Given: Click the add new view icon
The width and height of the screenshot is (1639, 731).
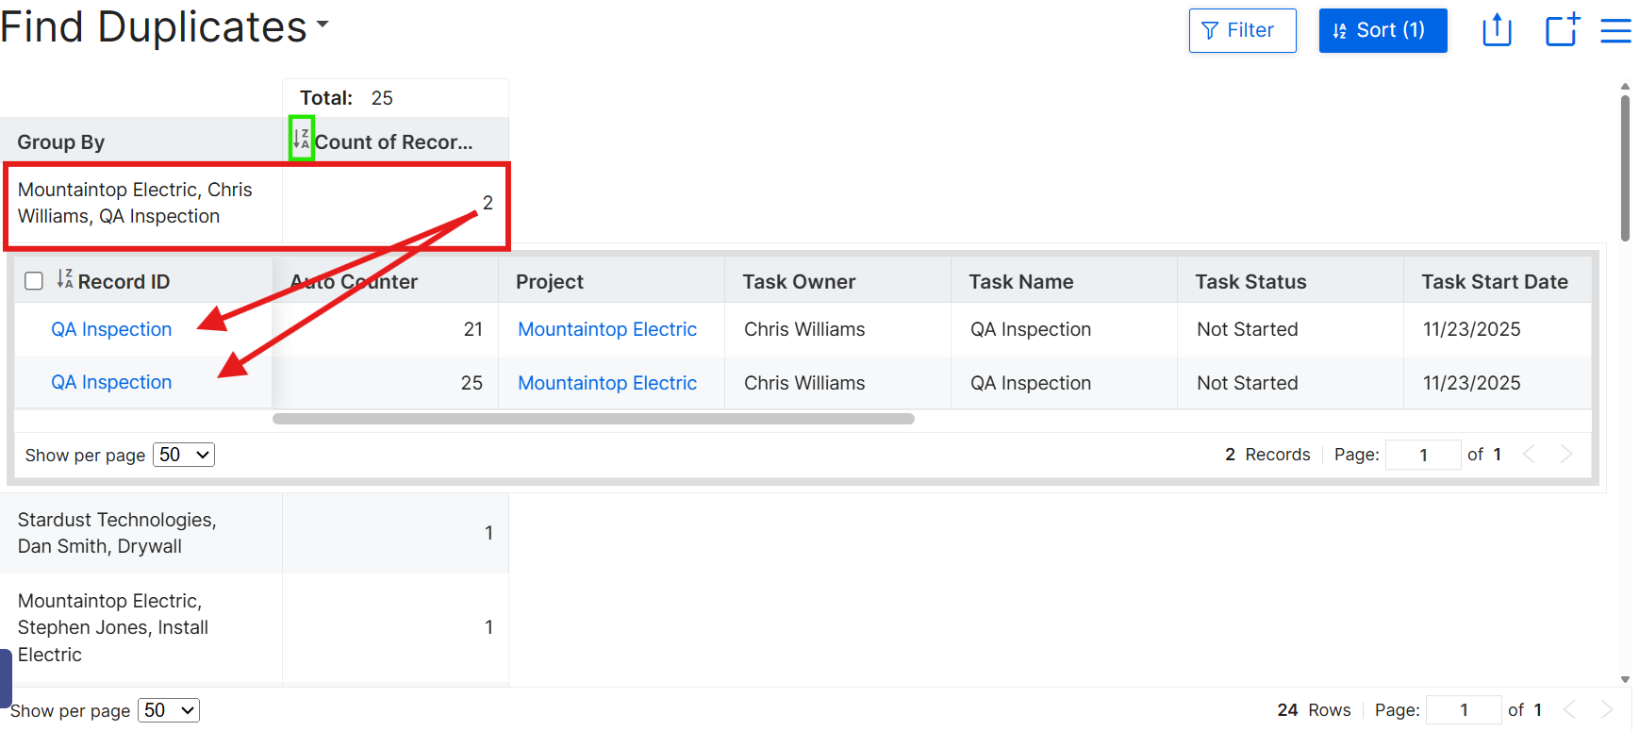Looking at the screenshot, I should (x=1563, y=30).
